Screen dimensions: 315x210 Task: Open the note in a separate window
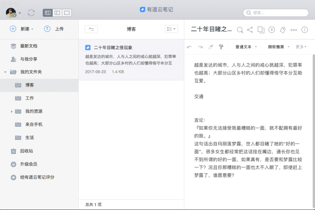[261, 29]
